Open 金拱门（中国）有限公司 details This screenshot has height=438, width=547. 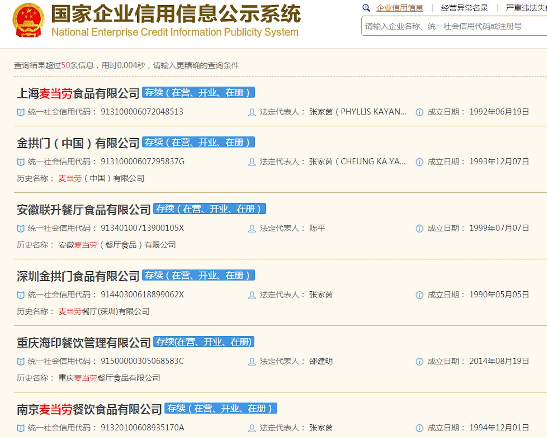pyautogui.click(x=78, y=143)
